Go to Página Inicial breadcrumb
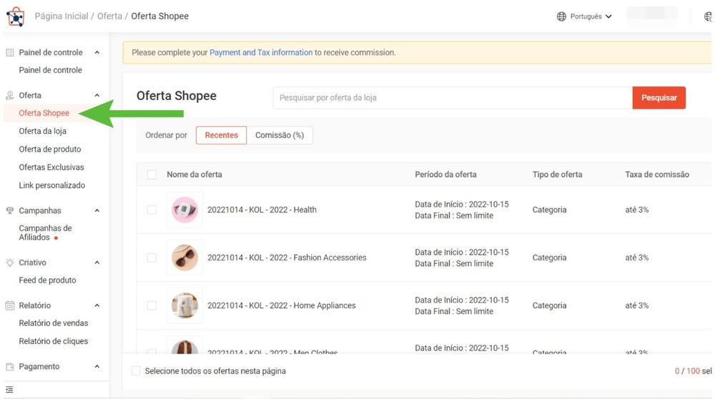This screenshot has height=402, width=715. (x=61, y=16)
